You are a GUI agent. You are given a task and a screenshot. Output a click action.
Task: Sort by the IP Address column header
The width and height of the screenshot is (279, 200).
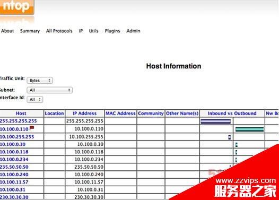point(85,114)
